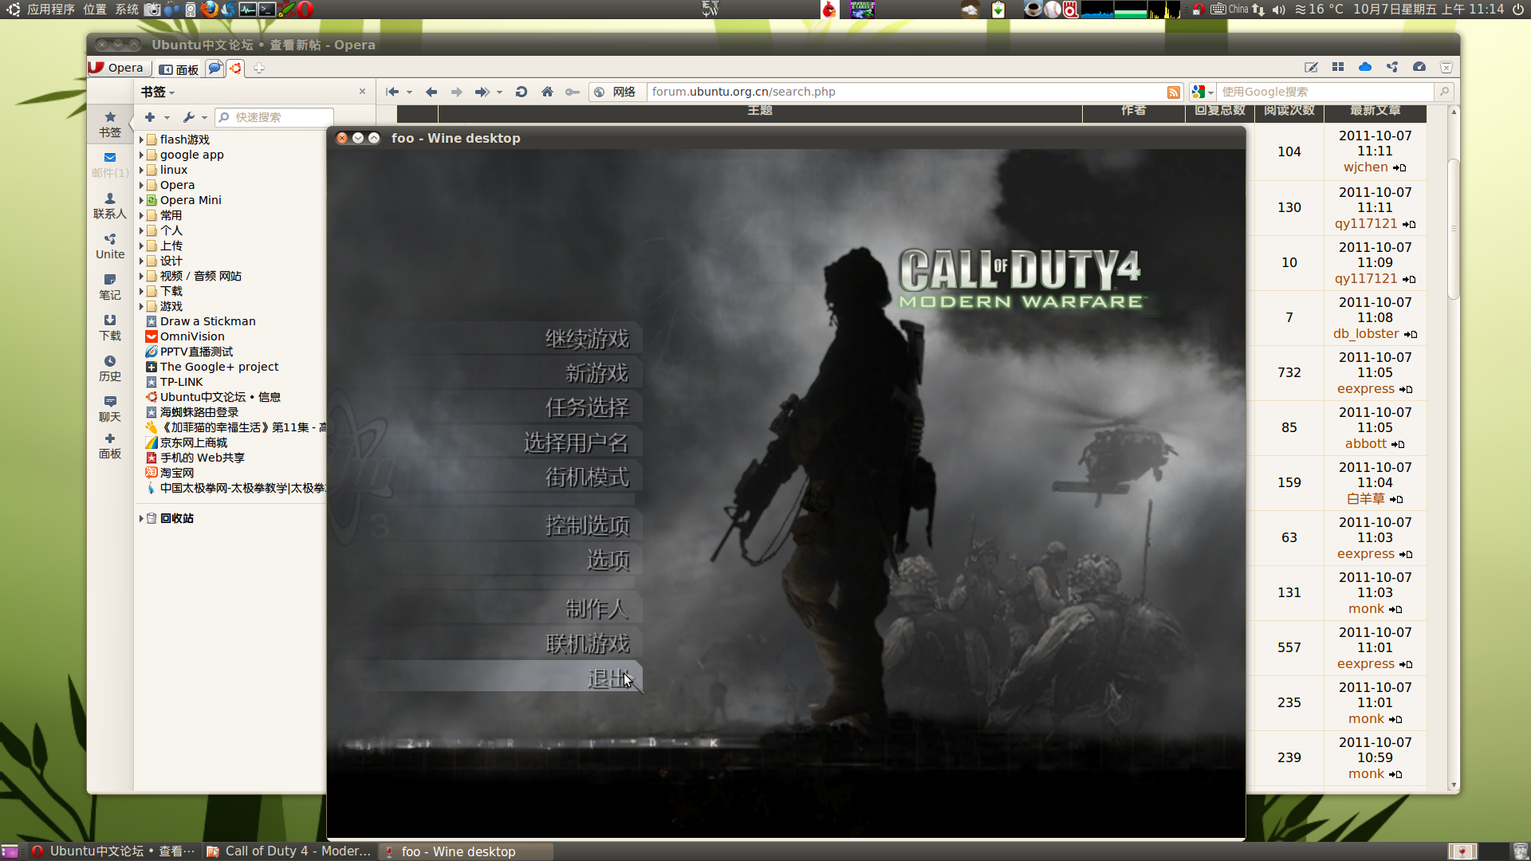Toggle the 面板 panel button
Image resolution: width=1531 pixels, height=861 pixels.
tap(179, 69)
